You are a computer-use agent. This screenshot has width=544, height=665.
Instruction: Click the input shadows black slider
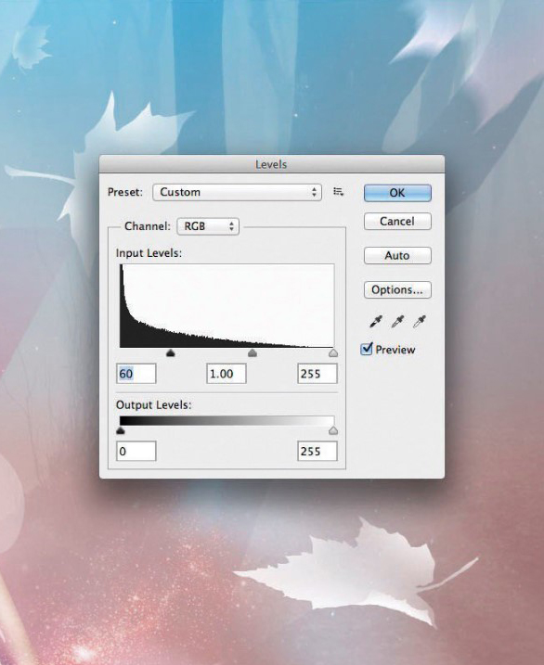(170, 352)
